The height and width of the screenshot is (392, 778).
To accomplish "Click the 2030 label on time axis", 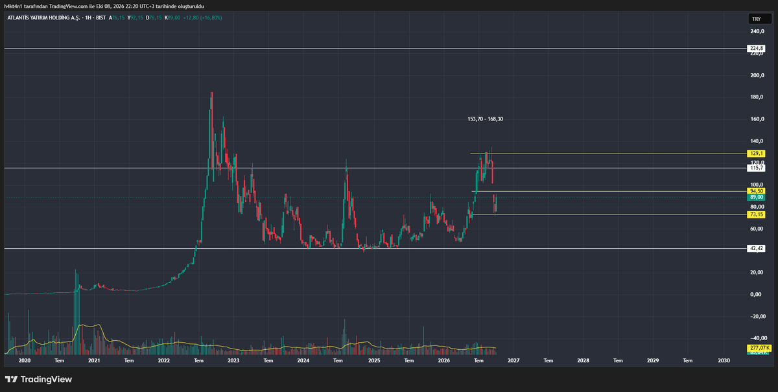I will 724,360.
